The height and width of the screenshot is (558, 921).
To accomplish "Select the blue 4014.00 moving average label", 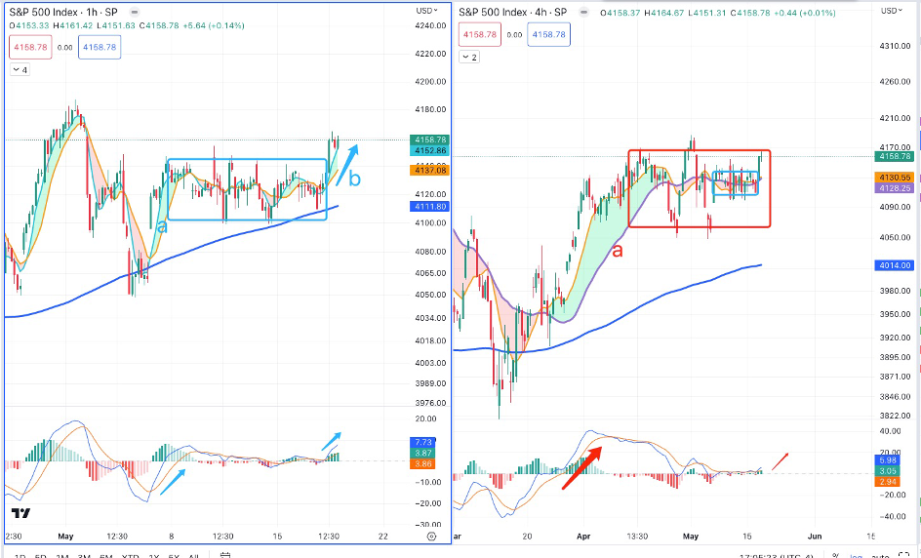I will click(896, 265).
